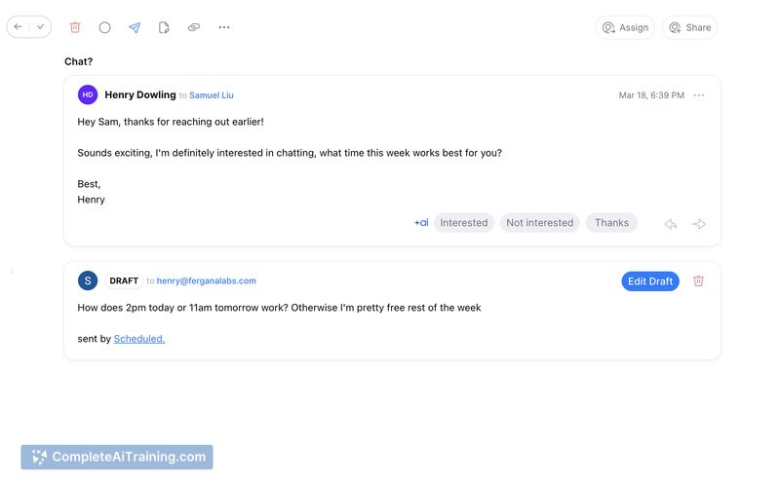Click the document with pencil icon
This screenshot has width=780, height=482.
coord(164,27)
